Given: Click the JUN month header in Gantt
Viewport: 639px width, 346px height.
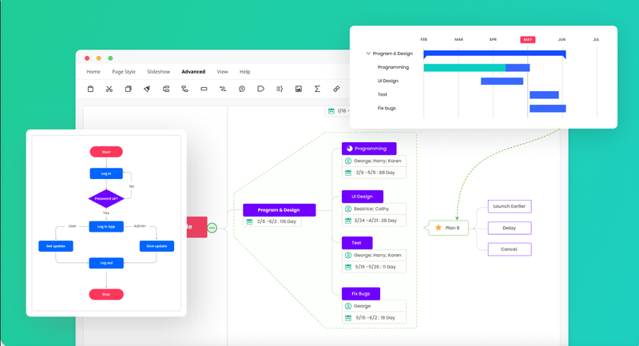Looking at the screenshot, I should coord(562,39).
